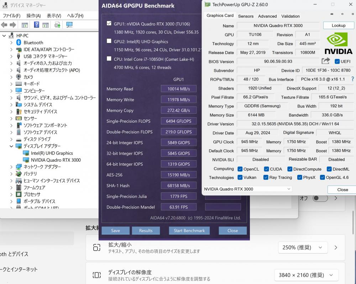Viewport: 356px width, 284px height.
Task: Click the update driver toolbar icon
Action: pyautogui.click(x=57, y=25)
